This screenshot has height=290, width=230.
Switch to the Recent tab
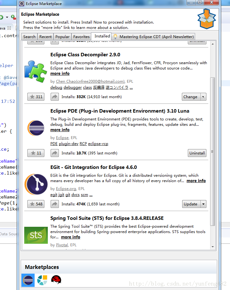pyautogui.click(x=46, y=36)
